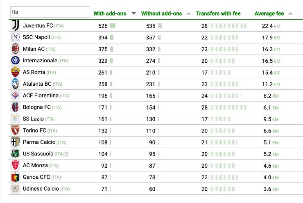Click the Atalanta BC club logo
This screenshot has height=203, width=303.
coord(15,84)
